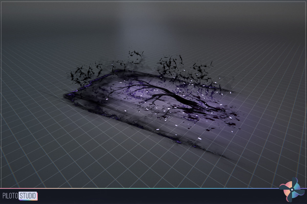Click the rainbow gradient strip under STUDIO
Viewport: 307px width, 204px height.
click(28, 200)
